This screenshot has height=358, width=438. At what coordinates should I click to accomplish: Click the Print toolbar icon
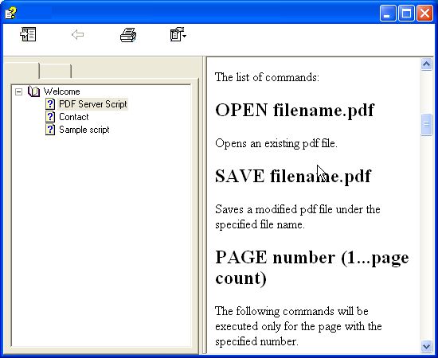coord(128,35)
